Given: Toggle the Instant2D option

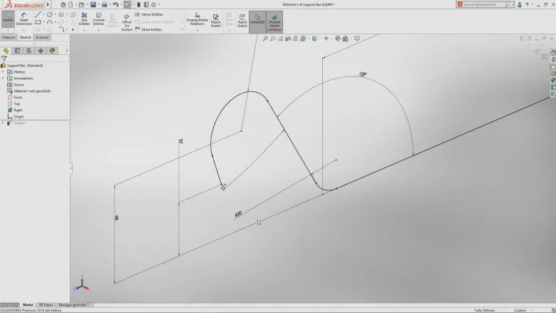Looking at the screenshot, I should [257, 20].
